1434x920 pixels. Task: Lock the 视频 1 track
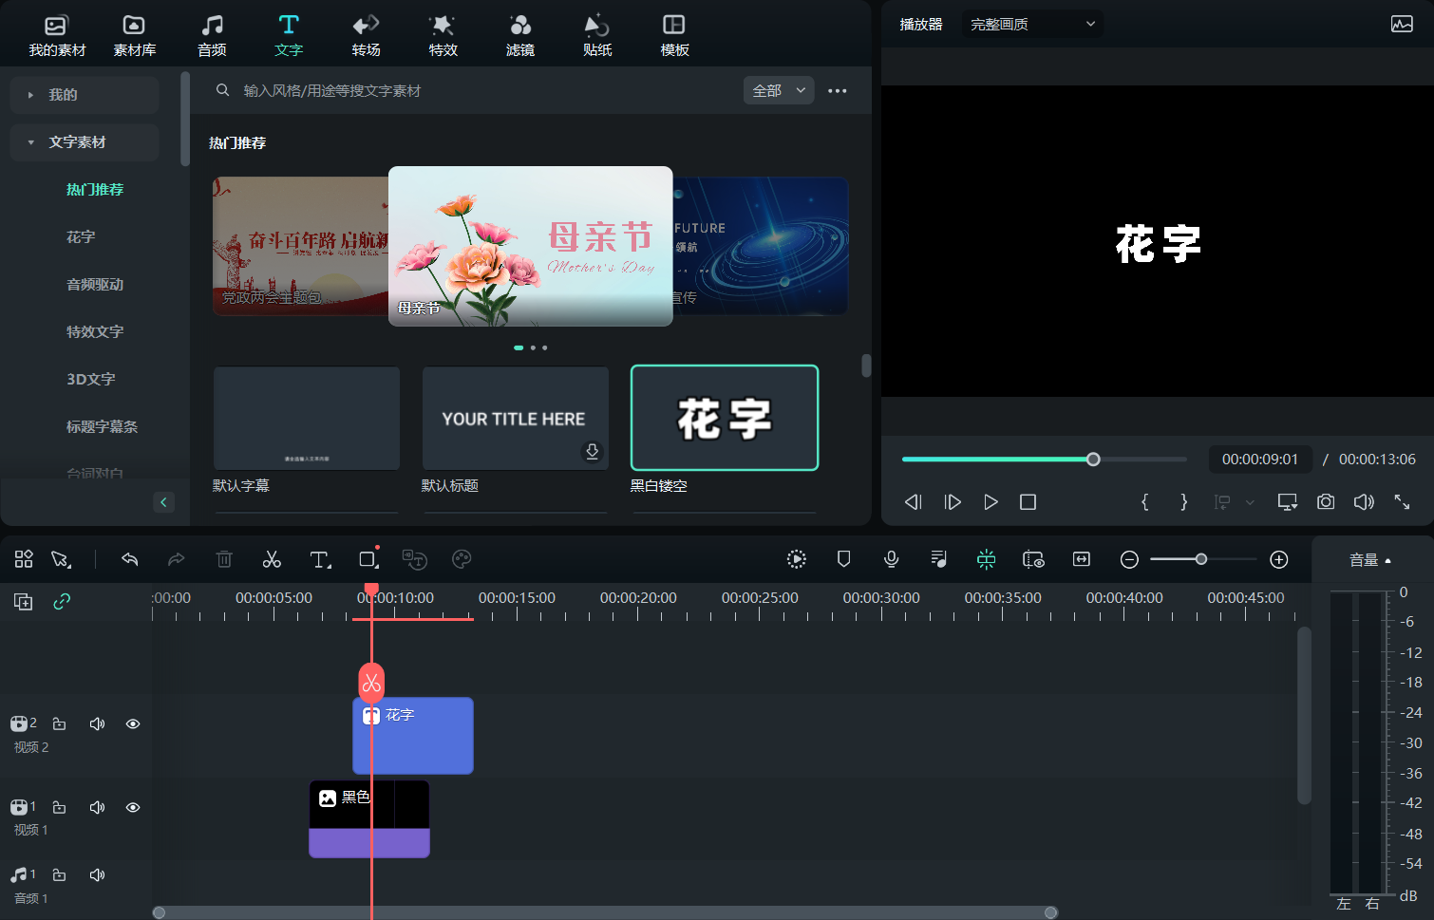(59, 806)
